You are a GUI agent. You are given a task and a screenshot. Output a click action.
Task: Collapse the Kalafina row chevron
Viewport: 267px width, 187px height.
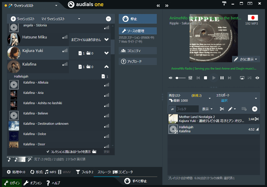(x=106, y=67)
